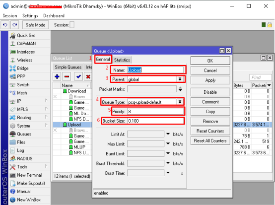Click Packet Marks up-down arrows
This screenshot has height=205, width=275.
[x=180, y=89]
